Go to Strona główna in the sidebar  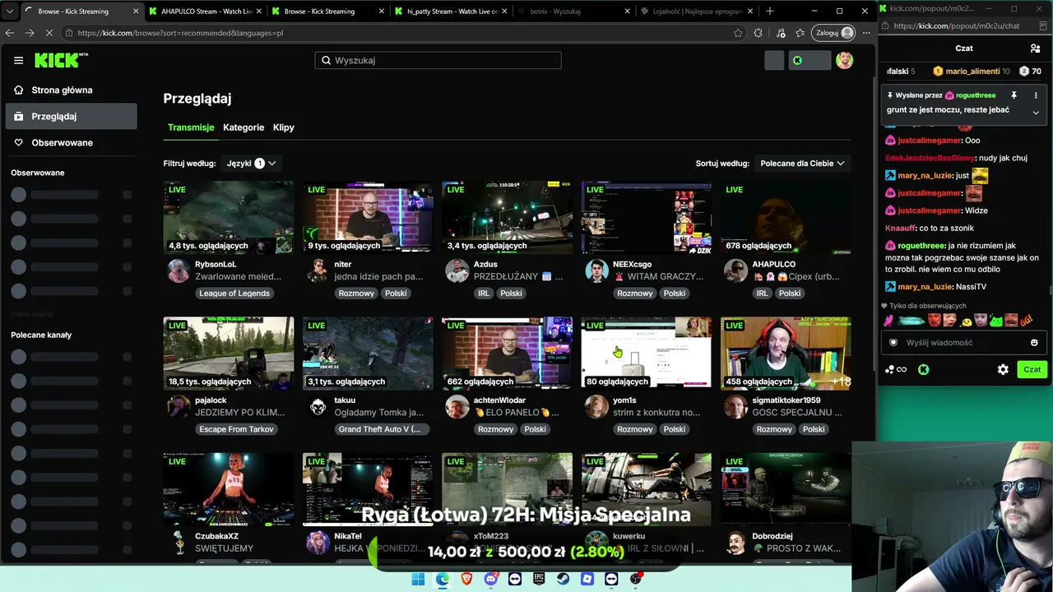71,90
